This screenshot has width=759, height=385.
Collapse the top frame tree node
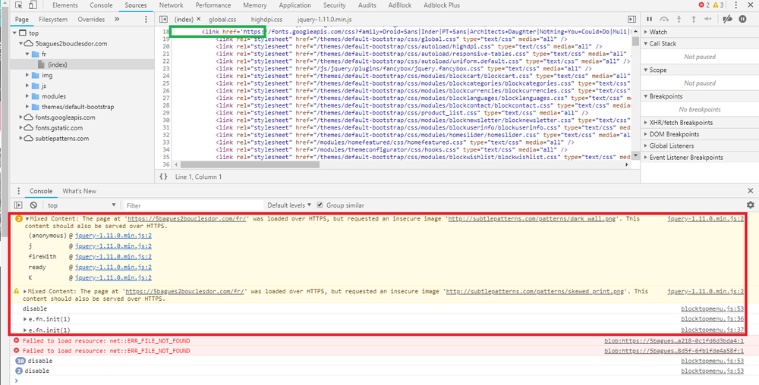pyautogui.click(x=15, y=33)
